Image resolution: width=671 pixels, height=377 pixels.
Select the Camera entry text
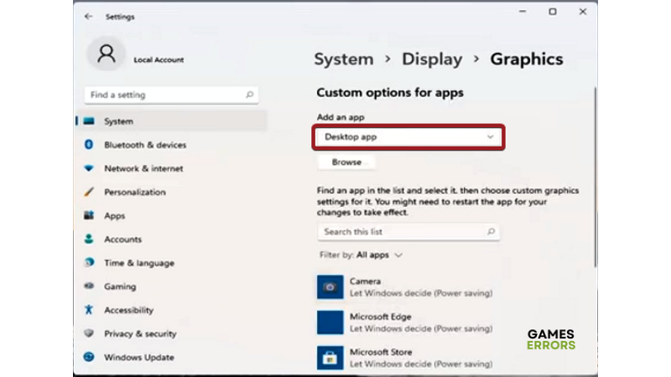(421, 287)
